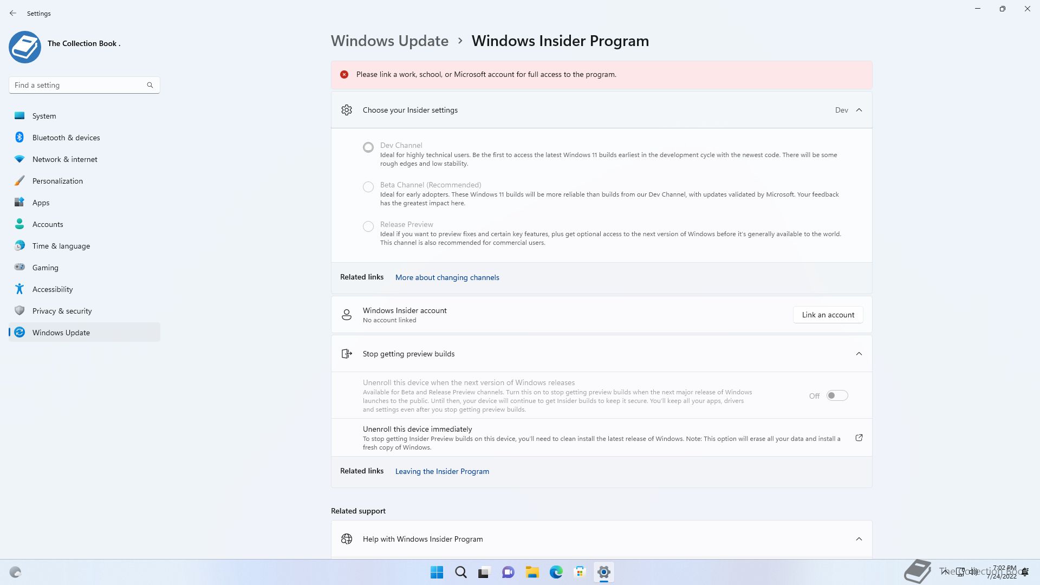Screen dimensions: 1040x585
Task: Select Release Preview radio button
Action: 368,226
